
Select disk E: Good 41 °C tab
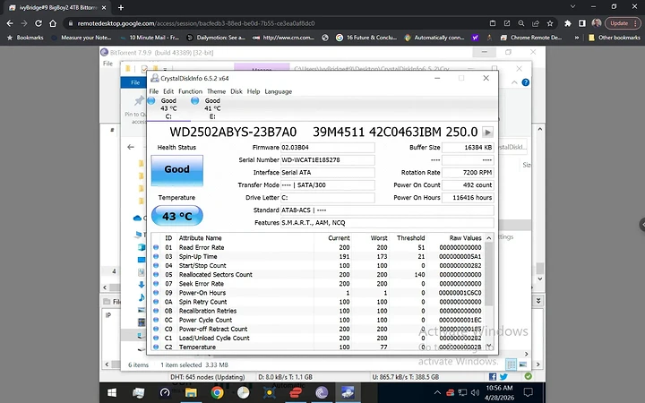click(212, 108)
